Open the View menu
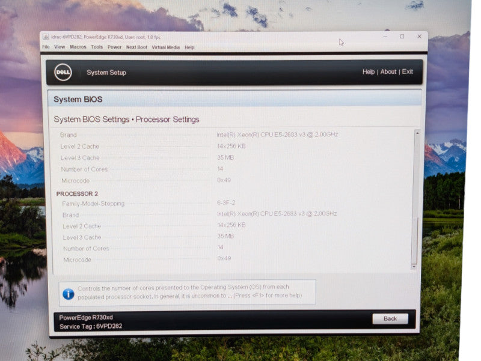The height and width of the screenshot is (361, 481). (x=60, y=47)
